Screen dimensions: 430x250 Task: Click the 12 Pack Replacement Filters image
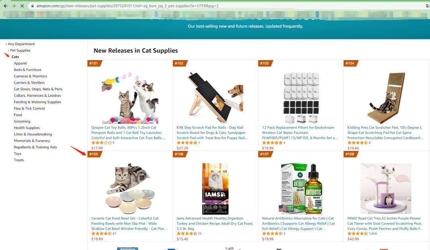301,98
